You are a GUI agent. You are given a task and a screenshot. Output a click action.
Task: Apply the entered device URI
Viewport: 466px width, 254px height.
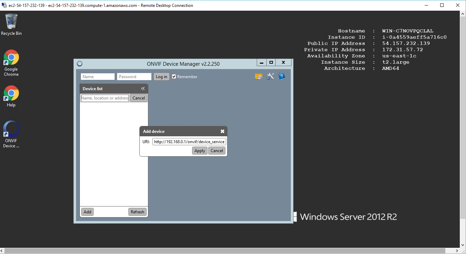[x=200, y=150]
